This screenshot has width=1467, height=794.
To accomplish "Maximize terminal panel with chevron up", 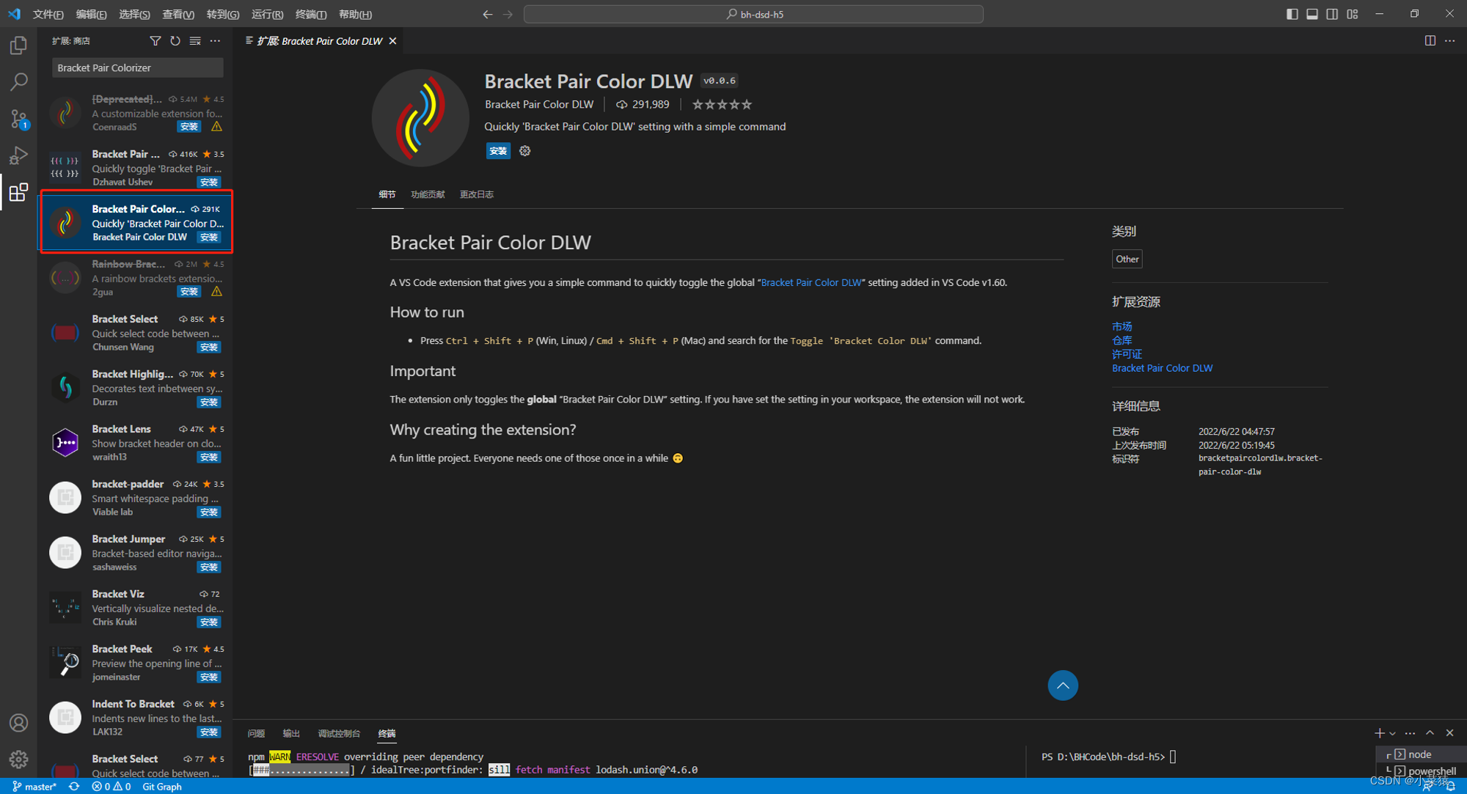I will click(1430, 733).
